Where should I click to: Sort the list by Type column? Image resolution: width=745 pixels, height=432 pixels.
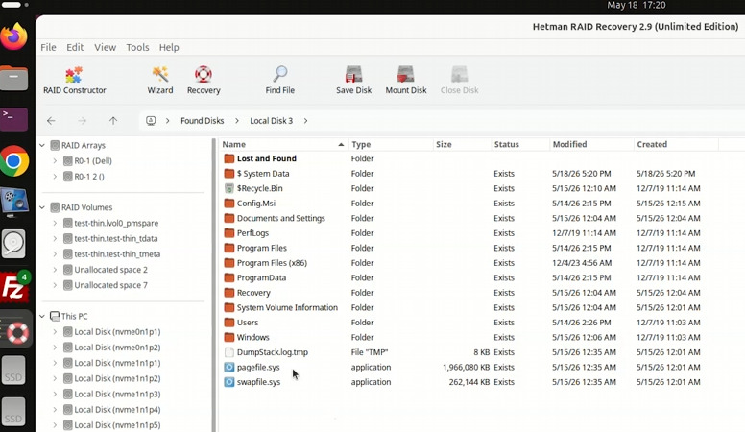[x=391, y=144]
